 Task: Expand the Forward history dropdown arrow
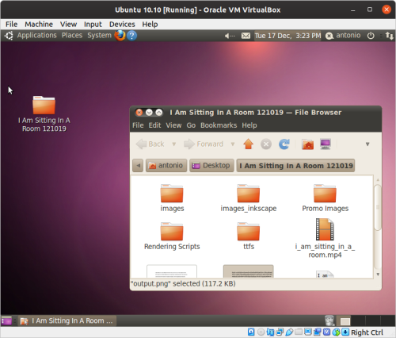[233, 144]
